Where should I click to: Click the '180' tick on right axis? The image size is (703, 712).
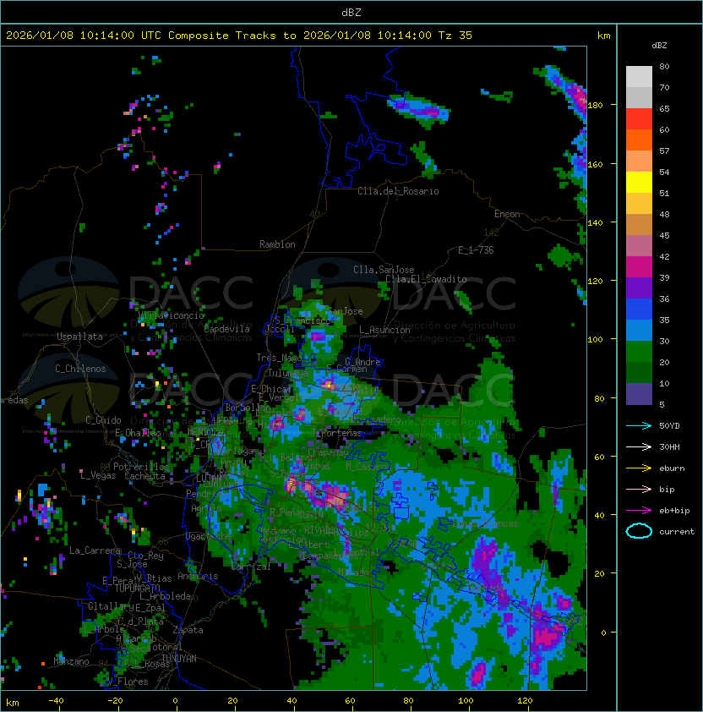point(595,106)
